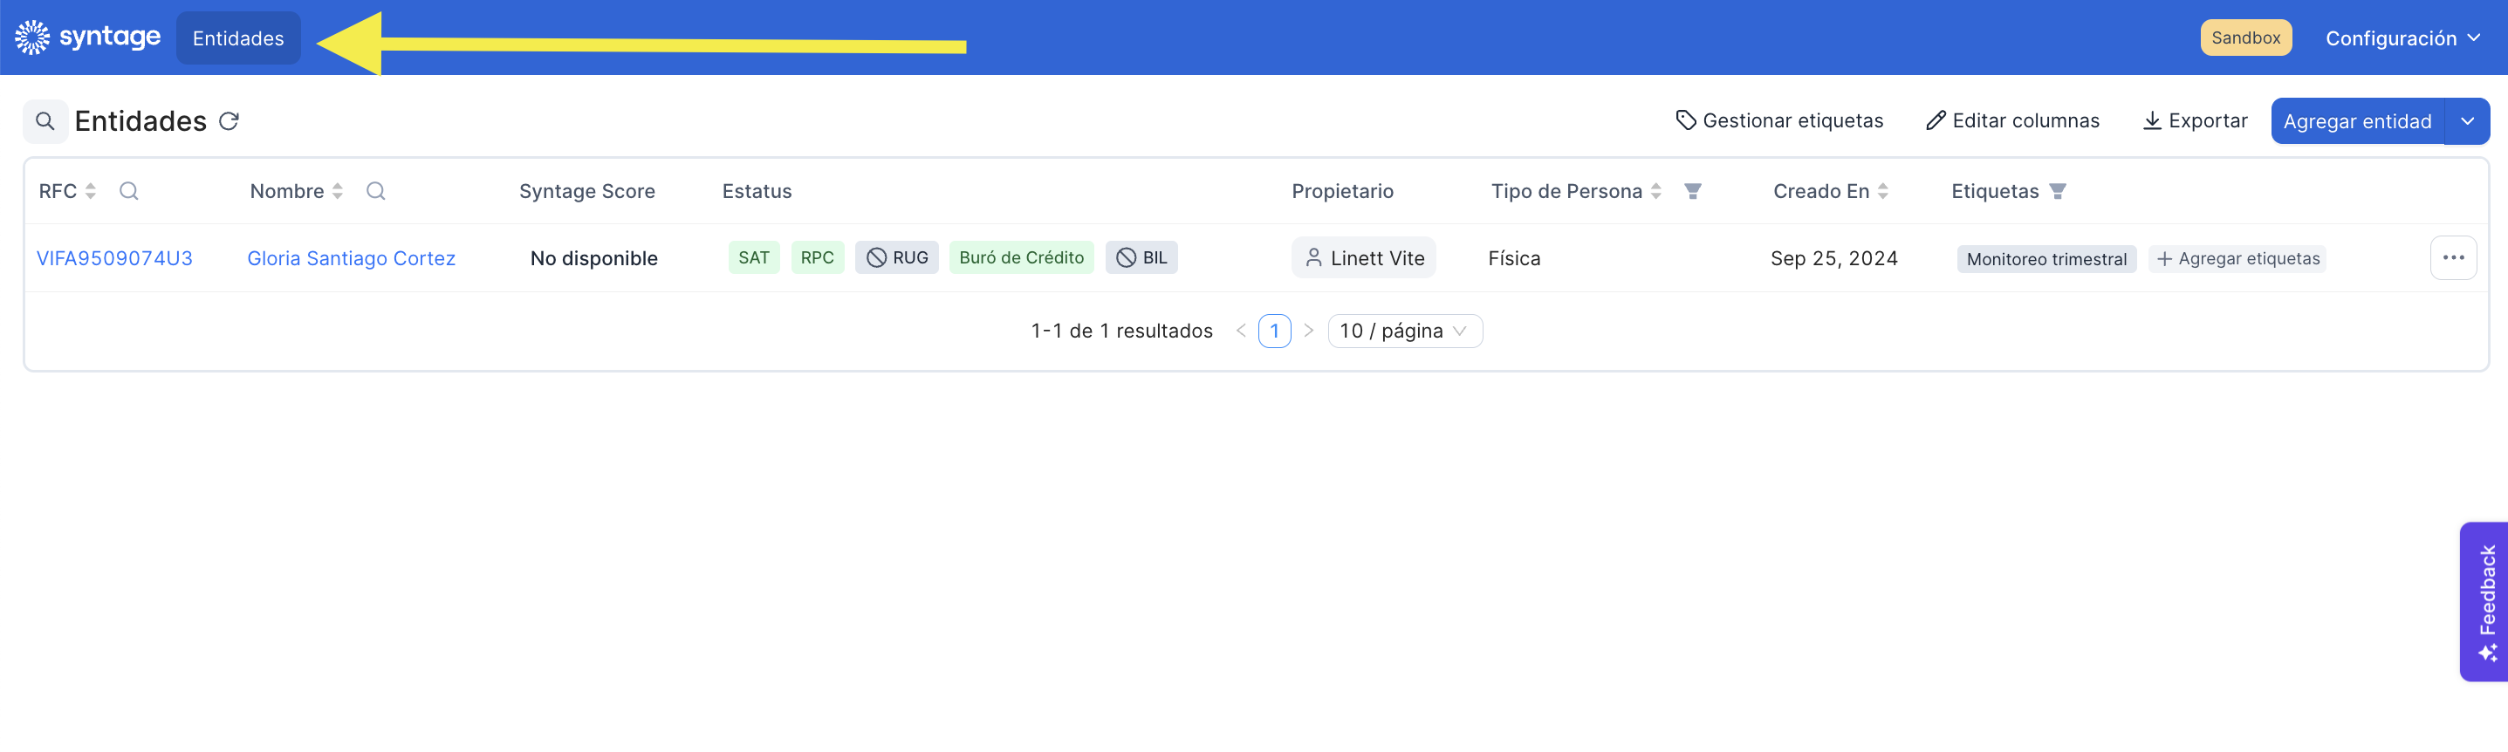Sort the table by RFC column
Image resolution: width=2508 pixels, height=752 pixels.
tap(91, 191)
